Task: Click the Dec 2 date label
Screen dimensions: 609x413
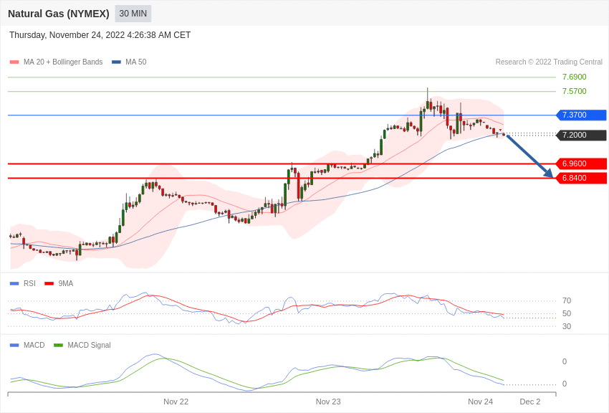Action: pos(530,402)
